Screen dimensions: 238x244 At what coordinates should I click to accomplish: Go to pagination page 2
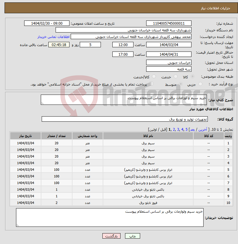174,130
